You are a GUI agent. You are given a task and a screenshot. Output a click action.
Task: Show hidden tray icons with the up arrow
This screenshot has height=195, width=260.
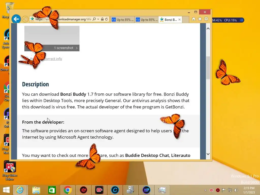pos(206,190)
